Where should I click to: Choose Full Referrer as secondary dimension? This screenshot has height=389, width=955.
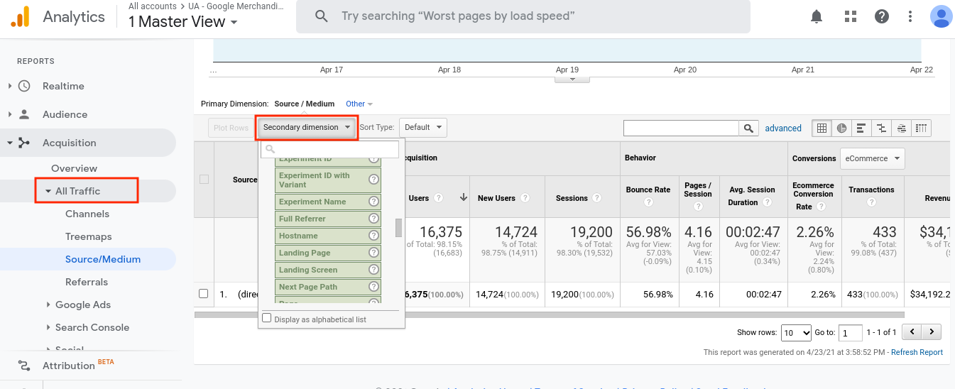pos(328,219)
